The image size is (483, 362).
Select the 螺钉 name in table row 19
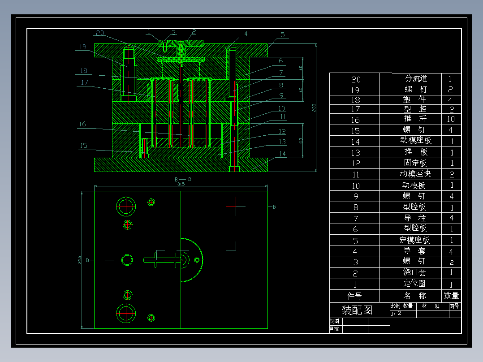click(415, 89)
